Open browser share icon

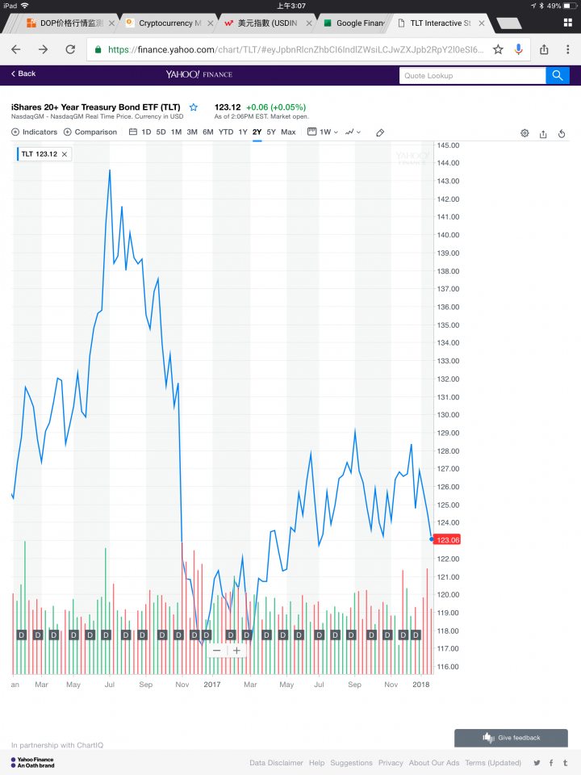tap(544, 49)
